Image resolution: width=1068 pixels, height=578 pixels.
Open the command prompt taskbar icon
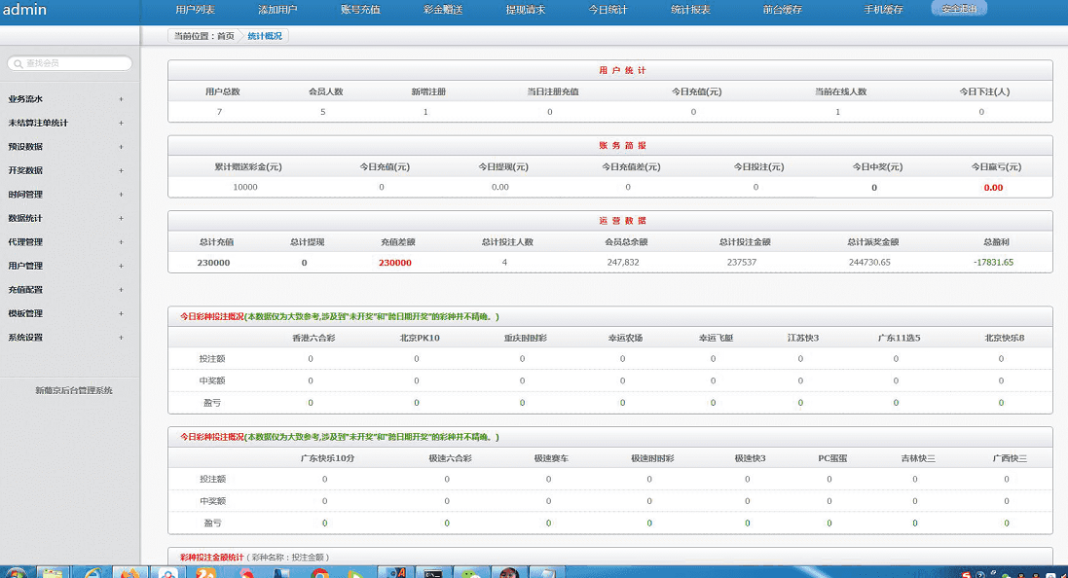[x=431, y=572]
